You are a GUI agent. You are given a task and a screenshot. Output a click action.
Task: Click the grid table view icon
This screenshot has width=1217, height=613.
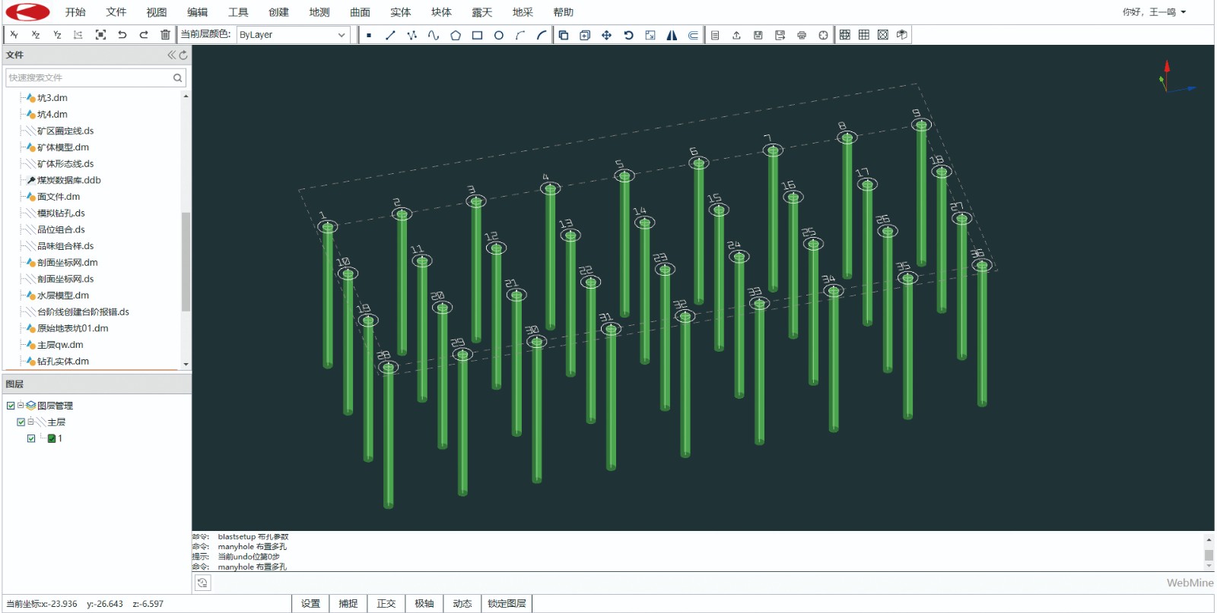click(864, 35)
